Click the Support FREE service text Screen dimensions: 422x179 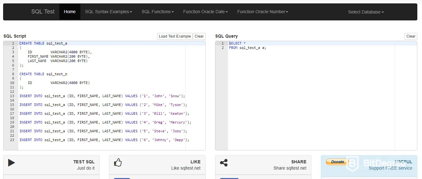[x=390, y=168]
